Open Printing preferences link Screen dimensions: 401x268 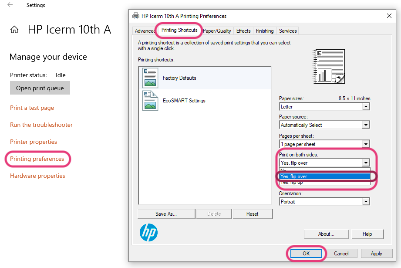[37, 159]
